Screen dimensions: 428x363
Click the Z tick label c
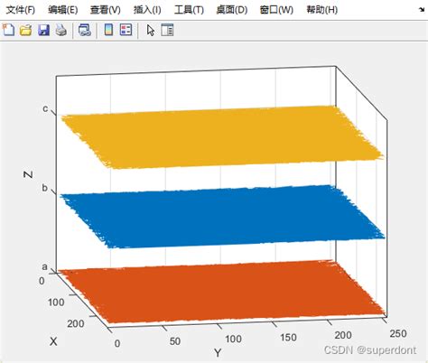point(45,108)
